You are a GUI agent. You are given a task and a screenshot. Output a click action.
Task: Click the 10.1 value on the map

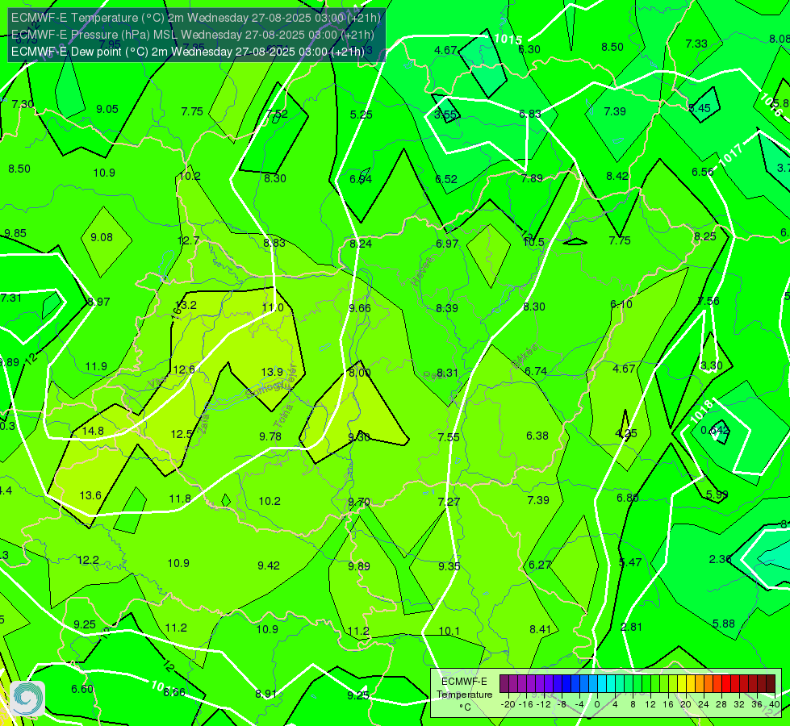[x=449, y=631]
